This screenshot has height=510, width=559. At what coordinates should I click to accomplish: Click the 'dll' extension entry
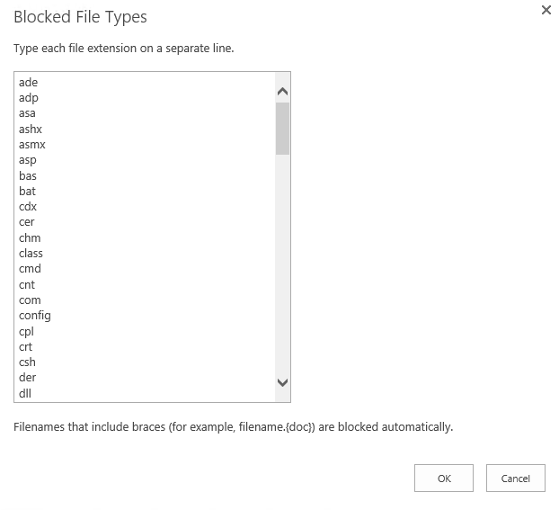(x=25, y=393)
